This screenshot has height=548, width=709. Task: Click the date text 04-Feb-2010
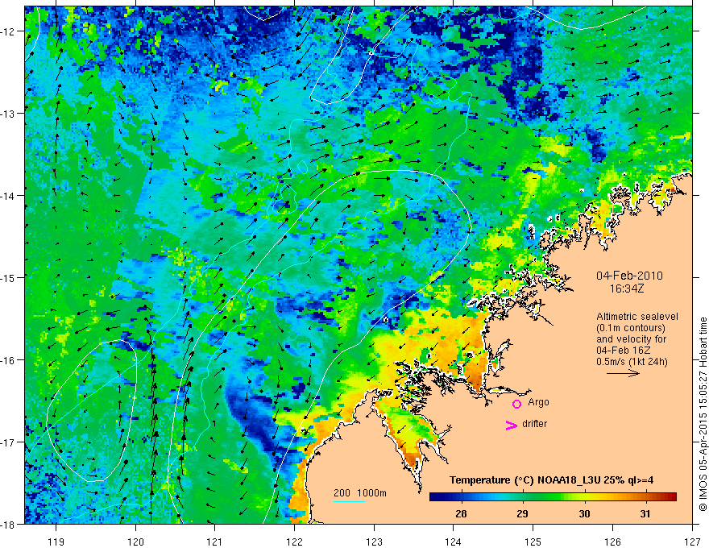click(629, 276)
